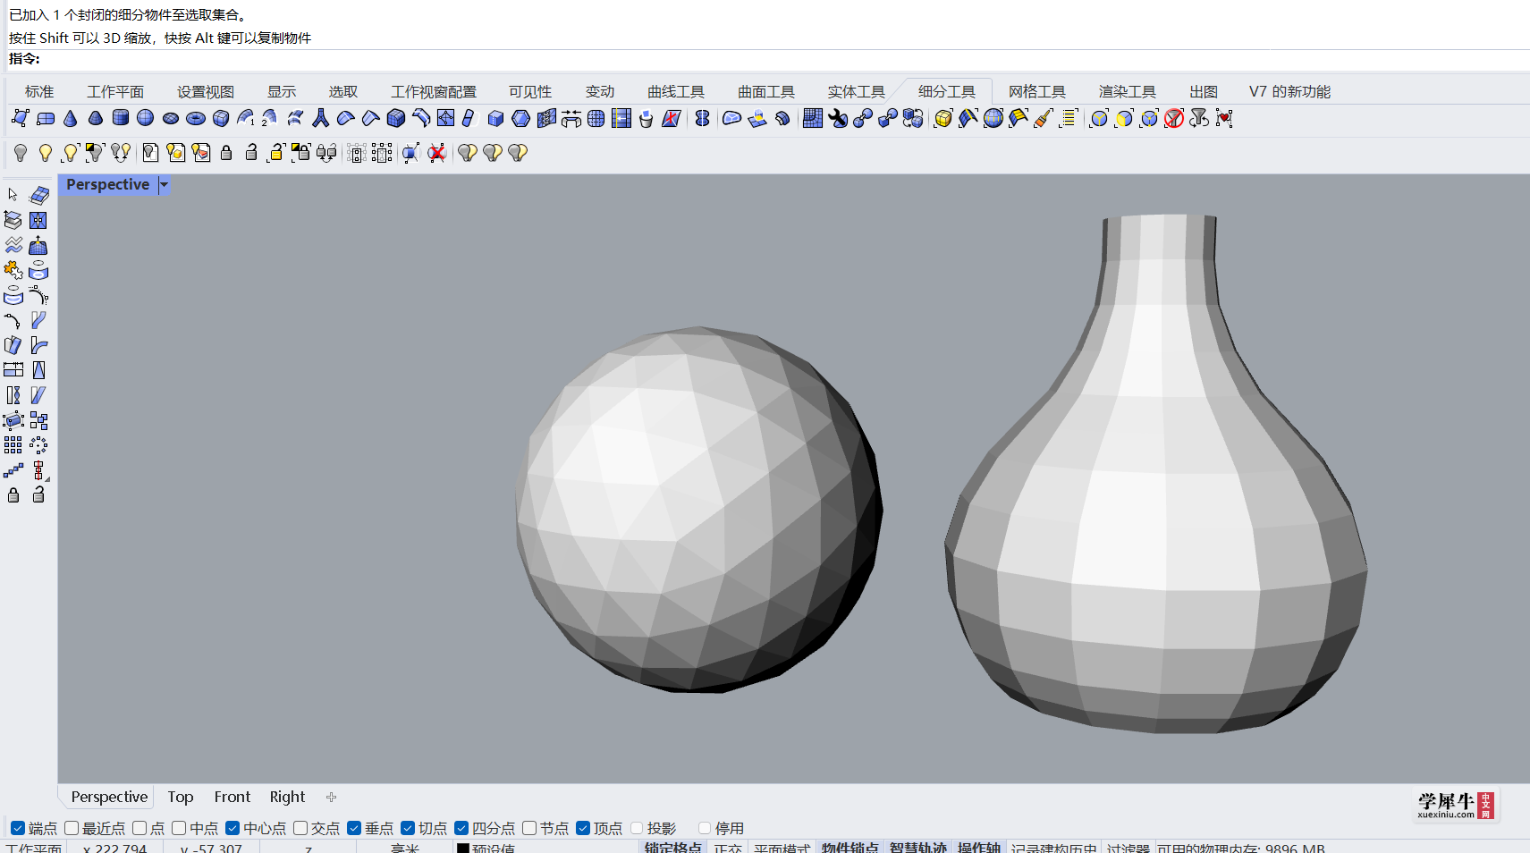Enable the 停用 osnap checkbox

coord(705,828)
